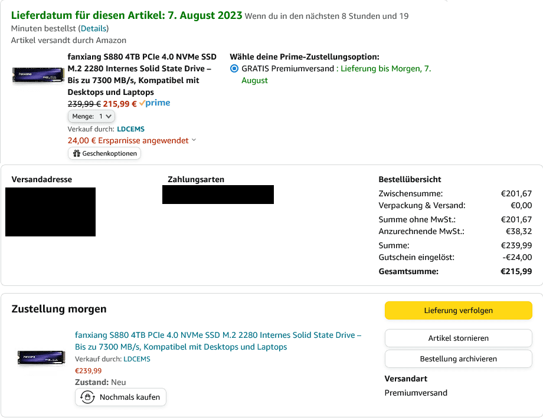Click the Prime badge next to the price

155,103
